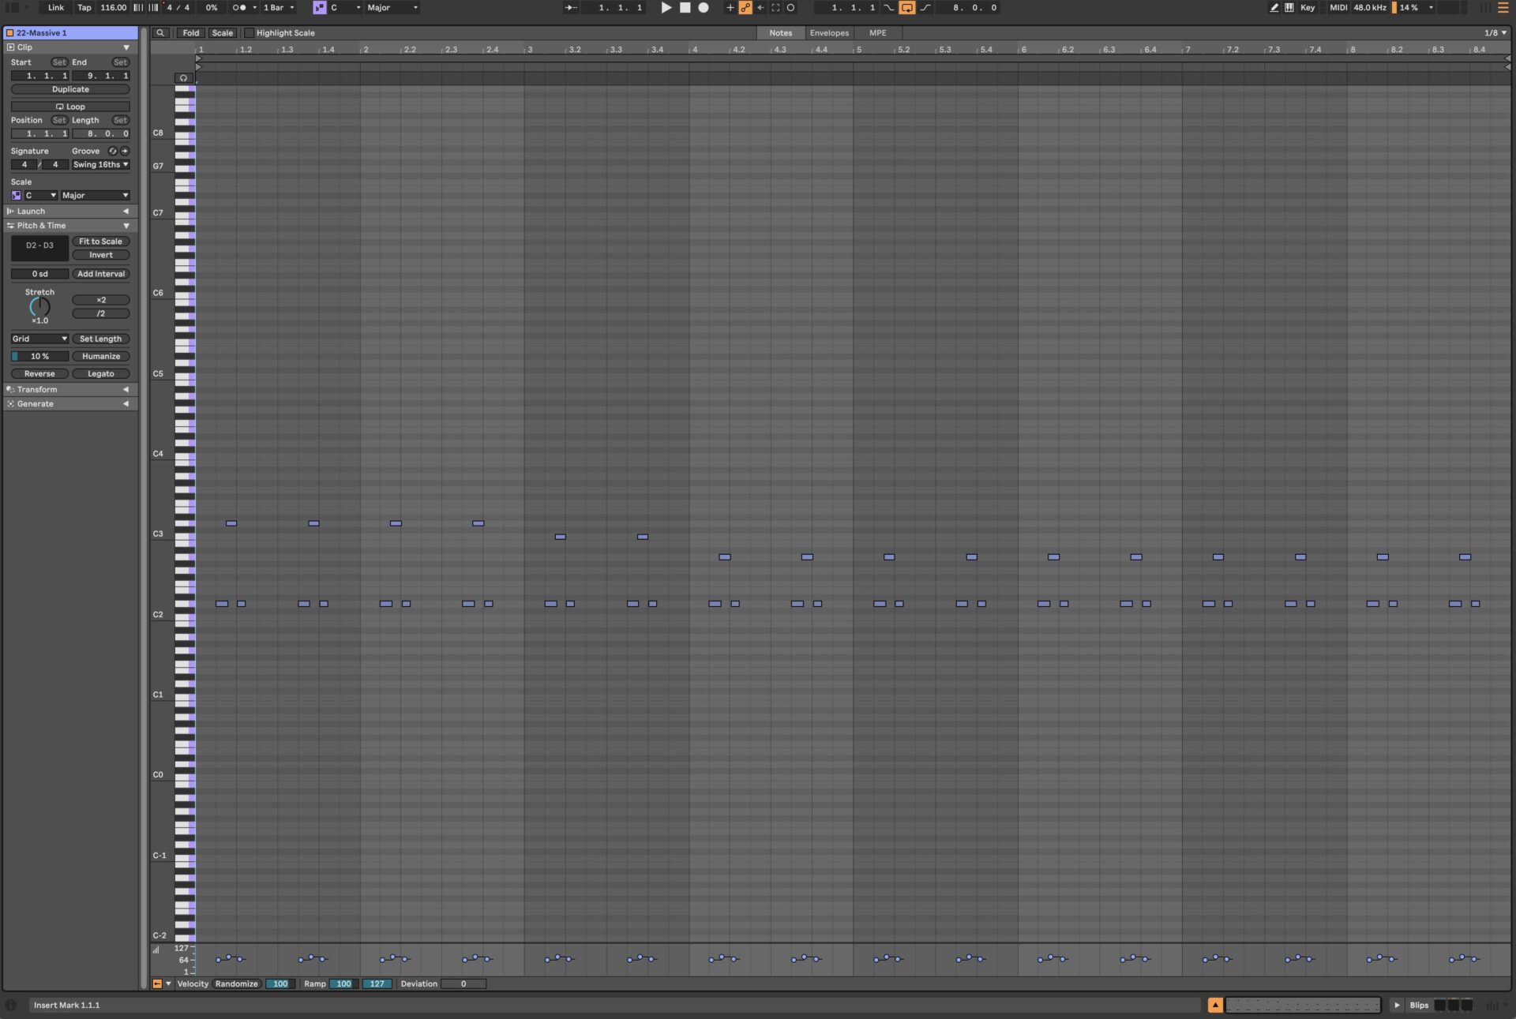Toggle the Computer MIDI Keyboard icon

click(x=1289, y=8)
